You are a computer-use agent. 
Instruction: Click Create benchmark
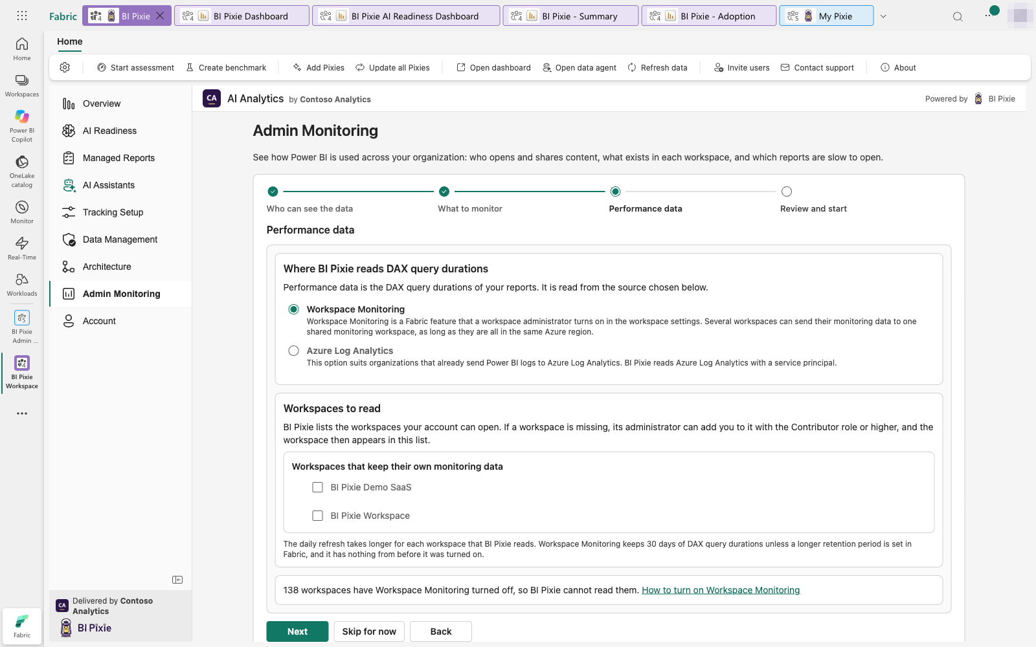tap(226, 67)
